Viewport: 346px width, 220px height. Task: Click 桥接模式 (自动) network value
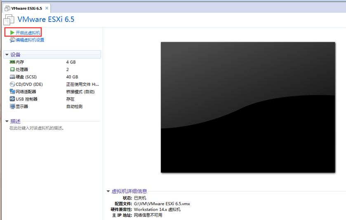[x=80, y=92]
